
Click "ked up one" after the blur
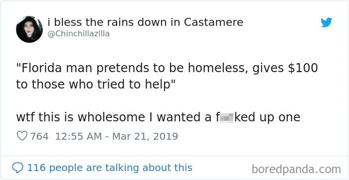(x=267, y=117)
